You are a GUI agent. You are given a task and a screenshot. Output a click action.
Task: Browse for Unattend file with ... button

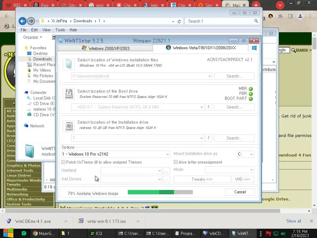coord(166,171)
